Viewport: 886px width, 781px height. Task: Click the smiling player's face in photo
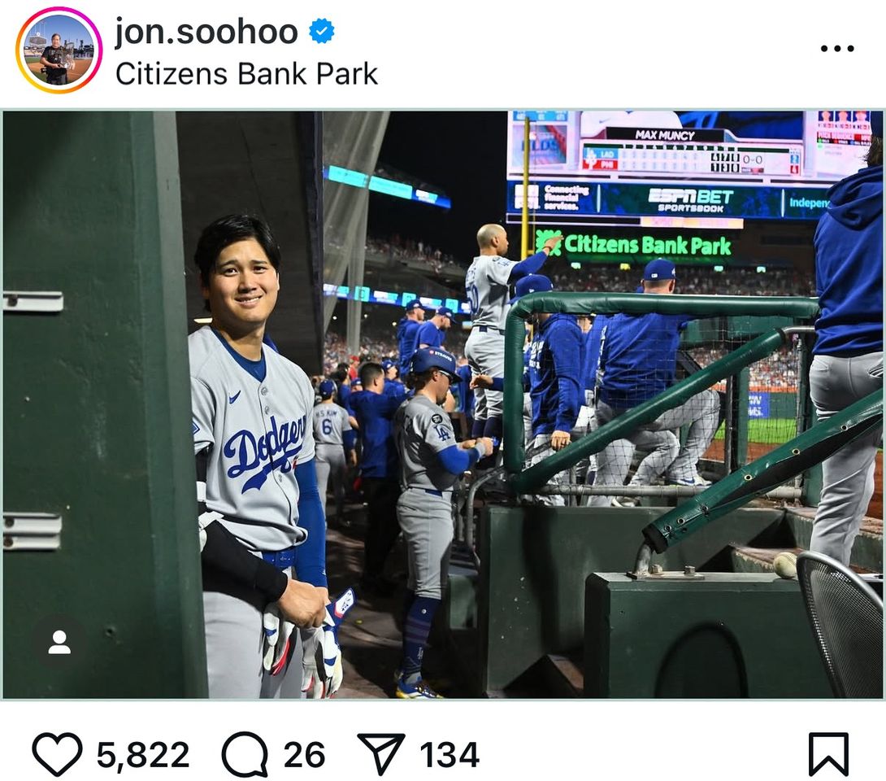pos(240,277)
